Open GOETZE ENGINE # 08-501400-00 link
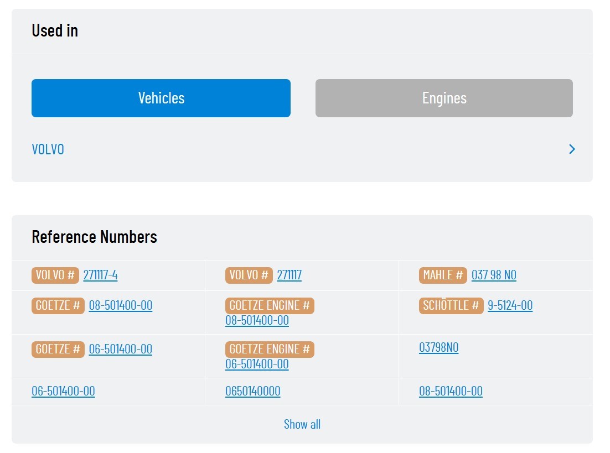The height and width of the screenshot is (453, 610). (x=257, y=320)
